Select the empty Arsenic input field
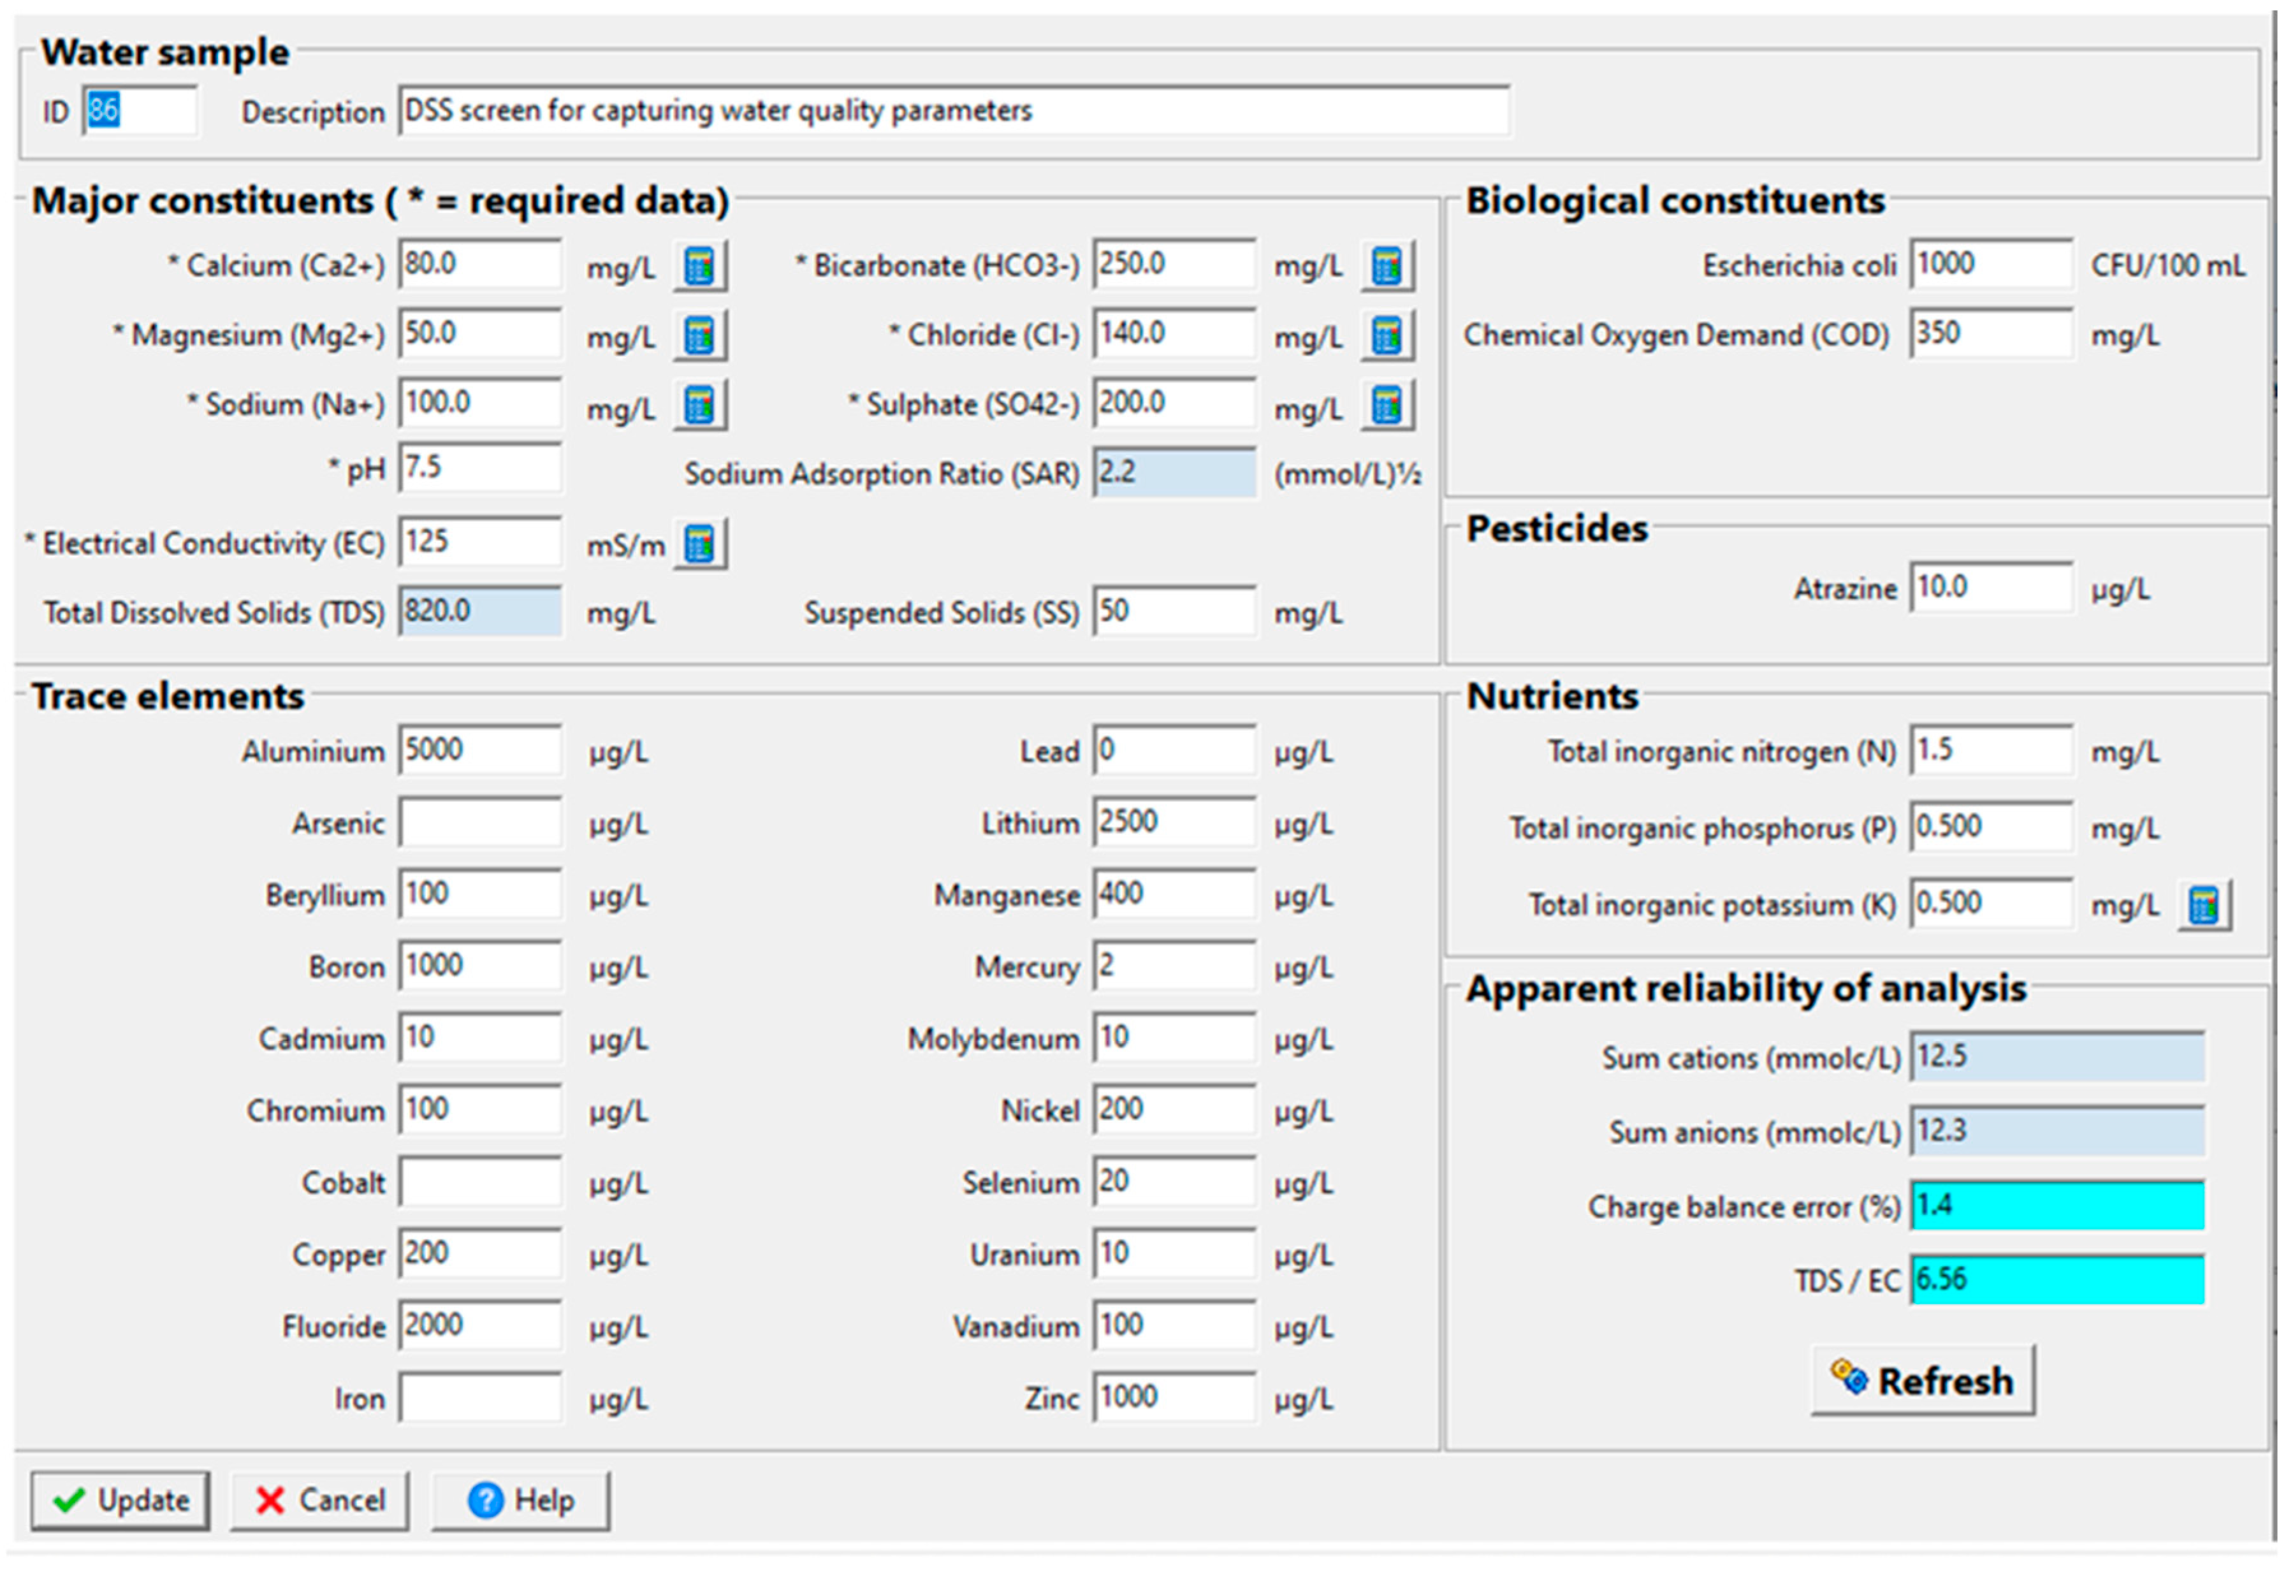The width and height of the screenshot is (2286, 1572). 479,822
